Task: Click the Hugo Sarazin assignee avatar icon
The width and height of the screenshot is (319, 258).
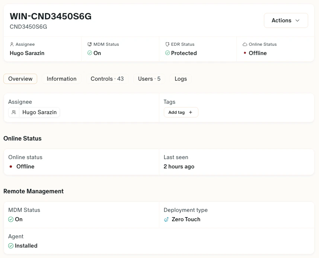Action: pos(14,112)
